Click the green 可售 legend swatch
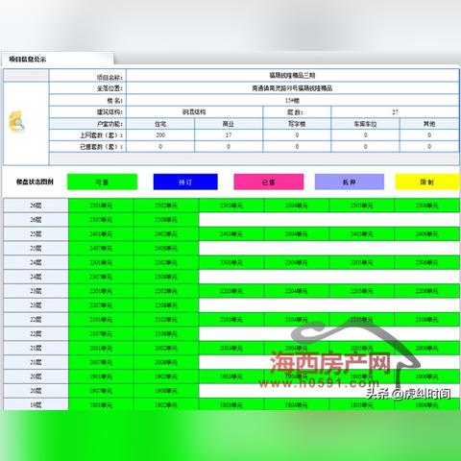The width and height of the screenshot is (461, 461). pos(102,182)
